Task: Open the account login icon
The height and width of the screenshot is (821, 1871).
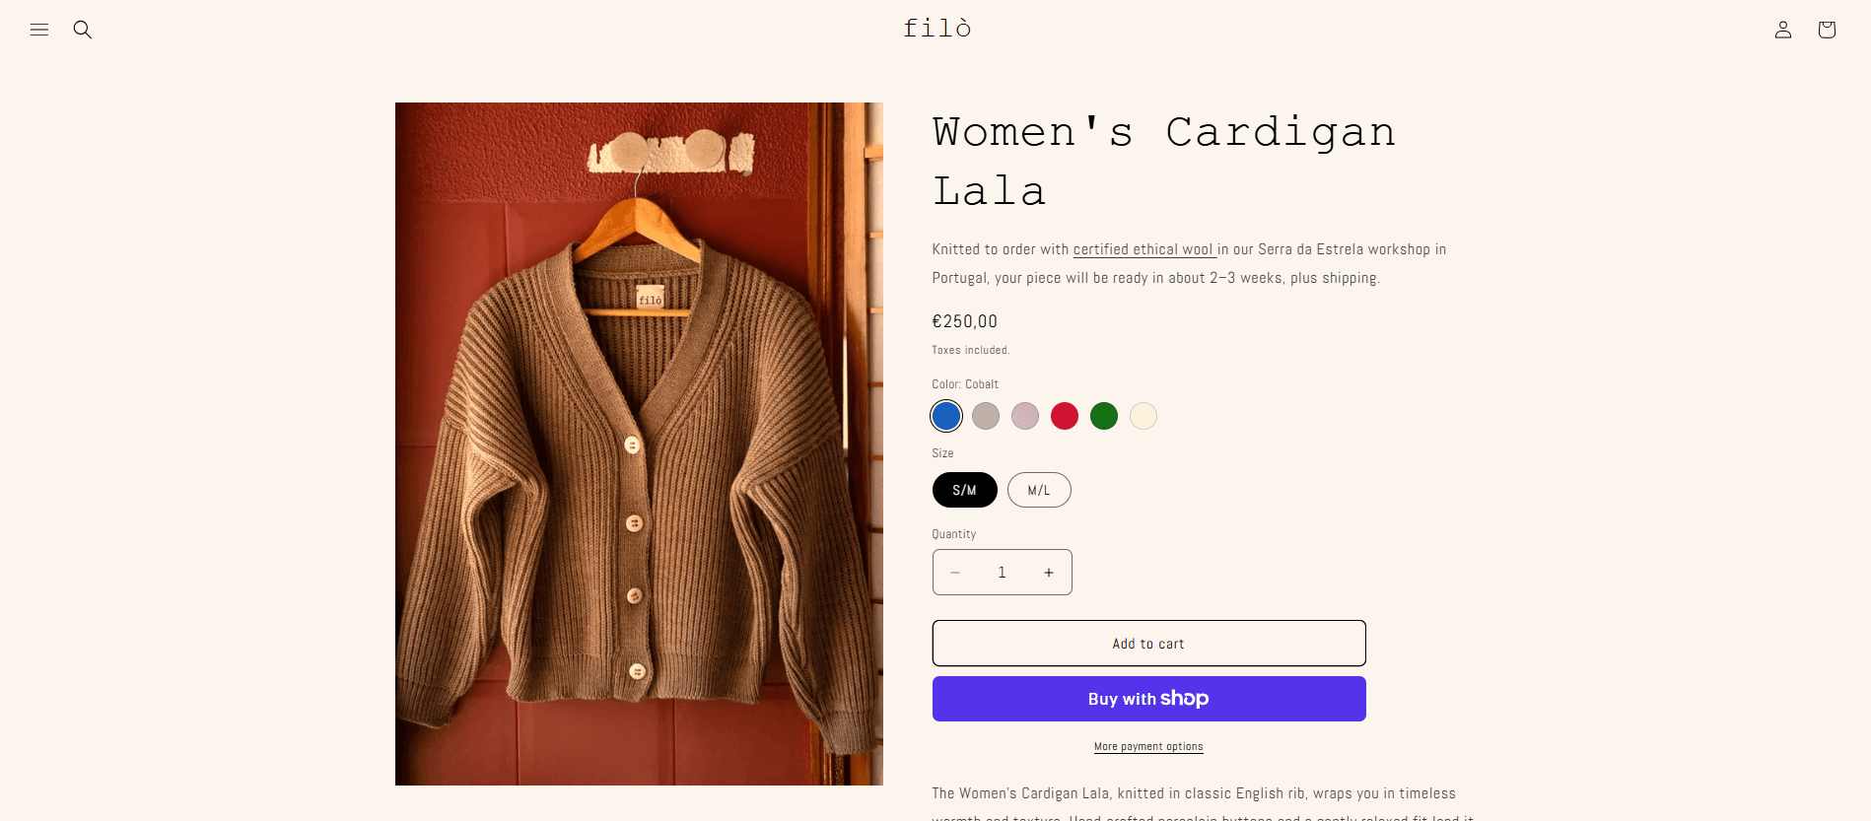Action: [1782, 30]
